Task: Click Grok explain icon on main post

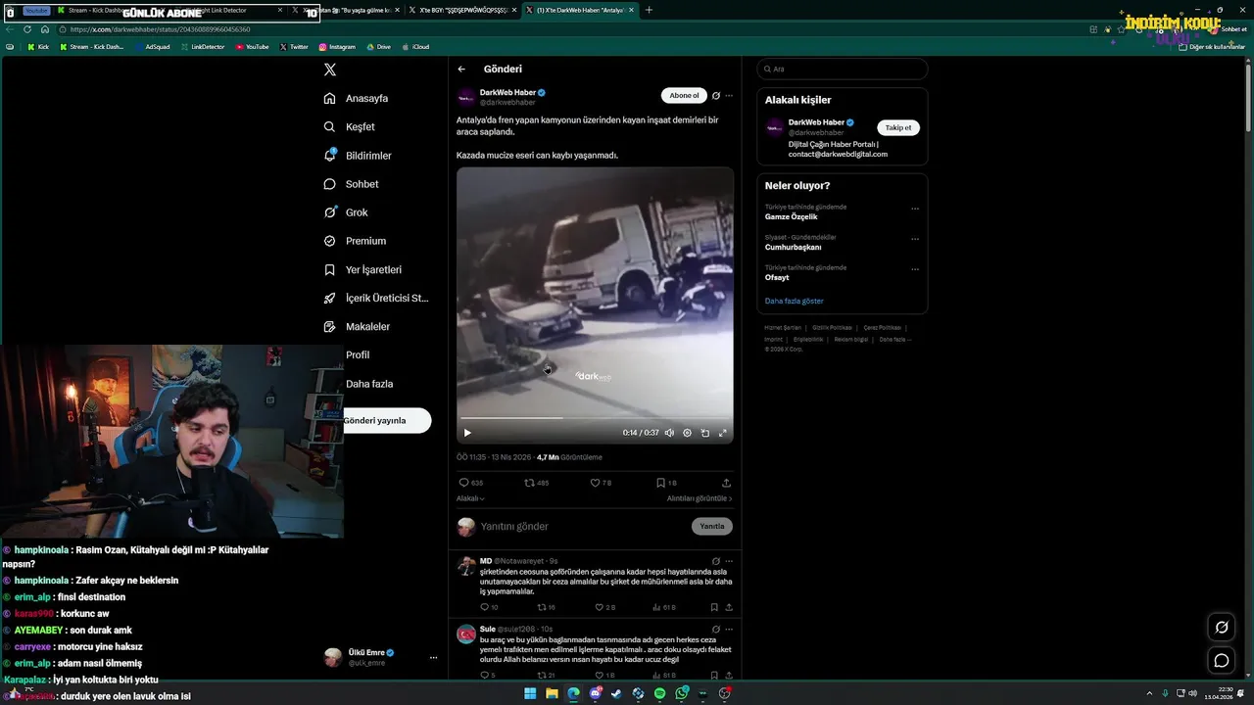Action: tap(716, 95)
